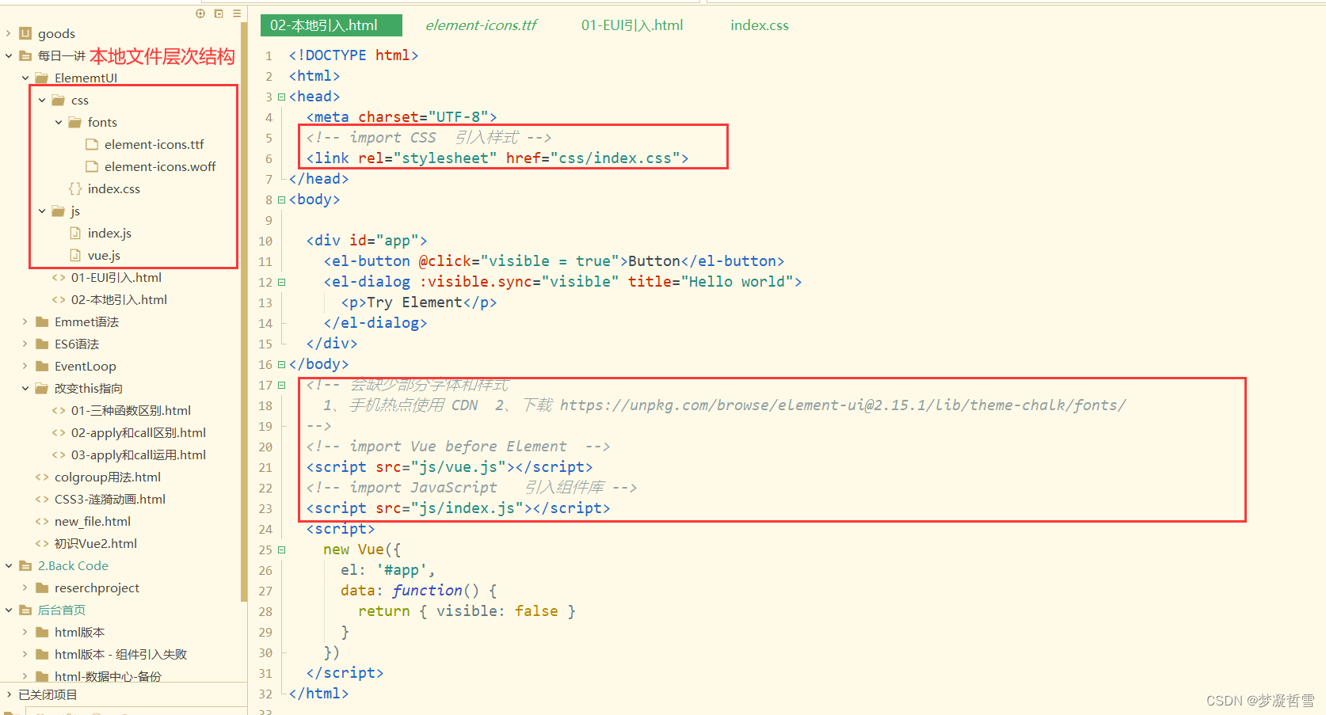
Task: Click the css folder icon
Action: point(59,100)
